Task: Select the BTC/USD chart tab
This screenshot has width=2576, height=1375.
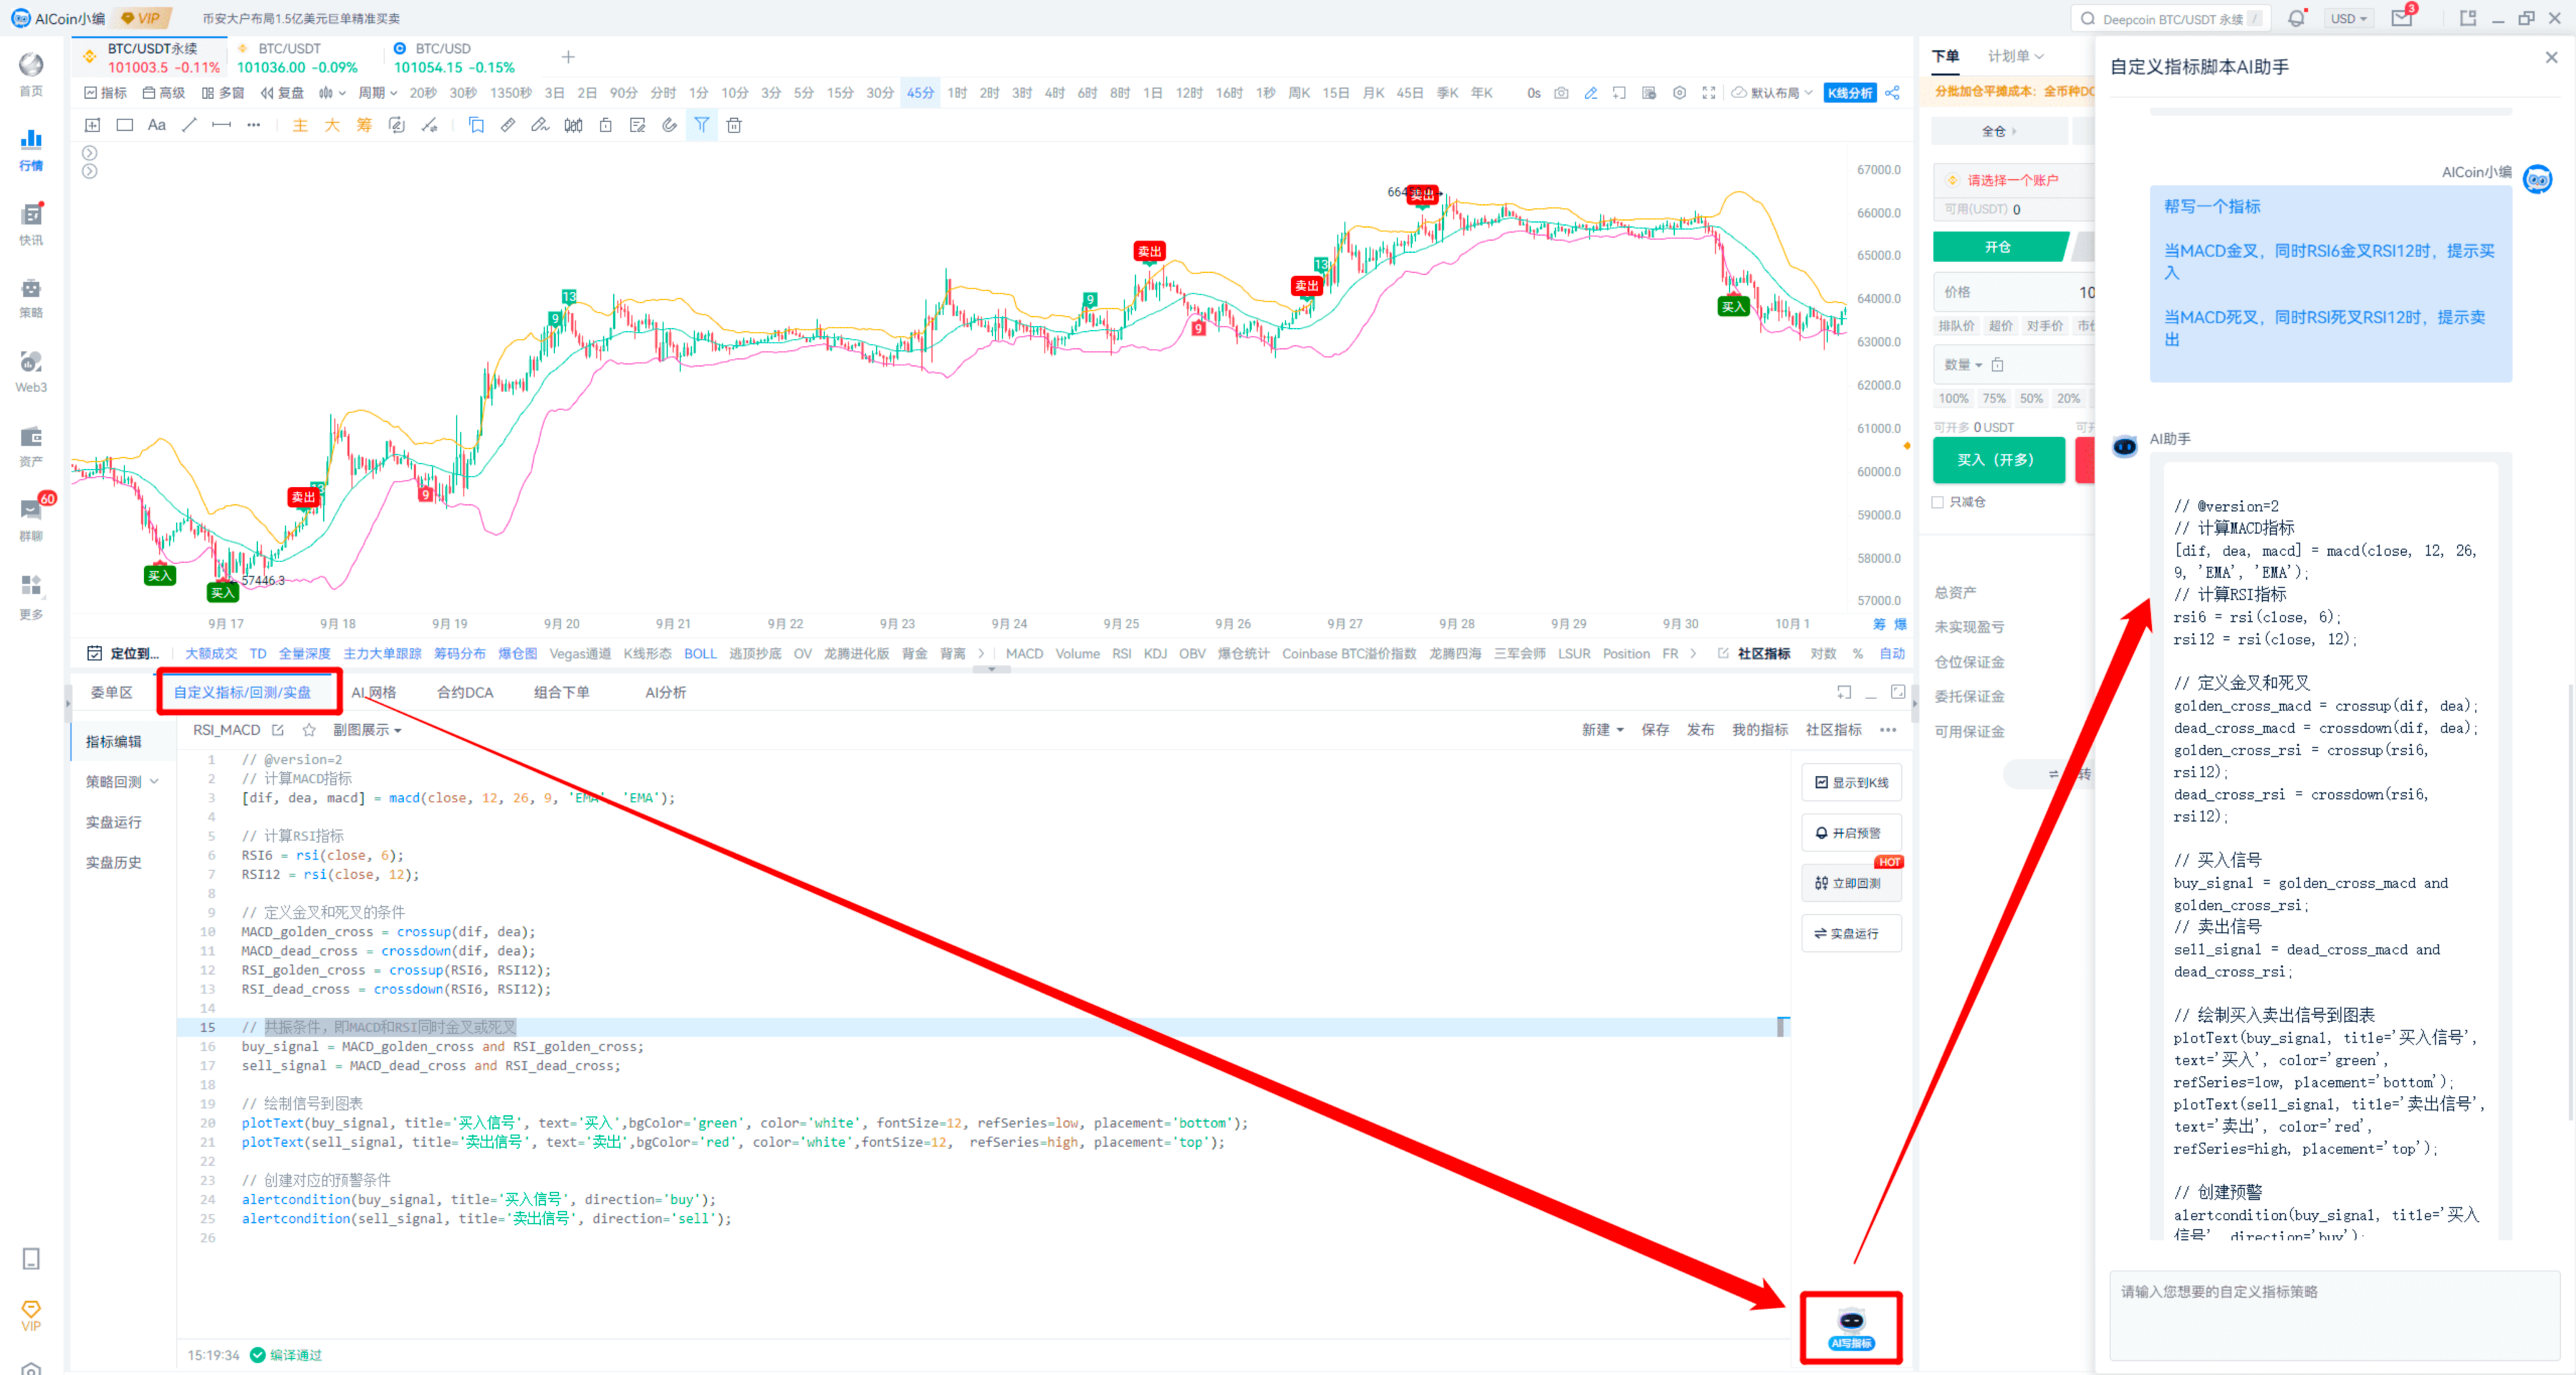Action: pyautogui.click(x=455, y=58)
